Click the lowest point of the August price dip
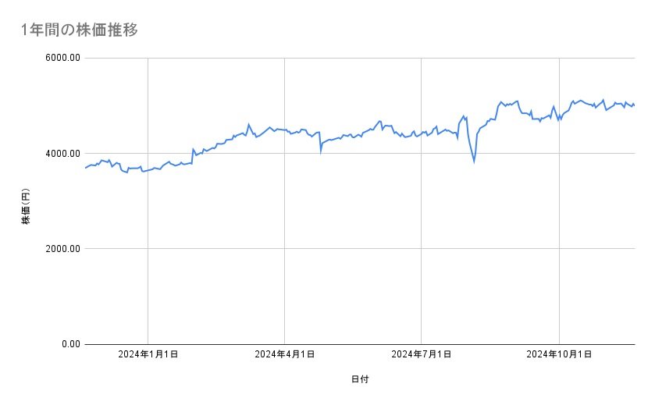The image size is (655, 405). [474, 162]
